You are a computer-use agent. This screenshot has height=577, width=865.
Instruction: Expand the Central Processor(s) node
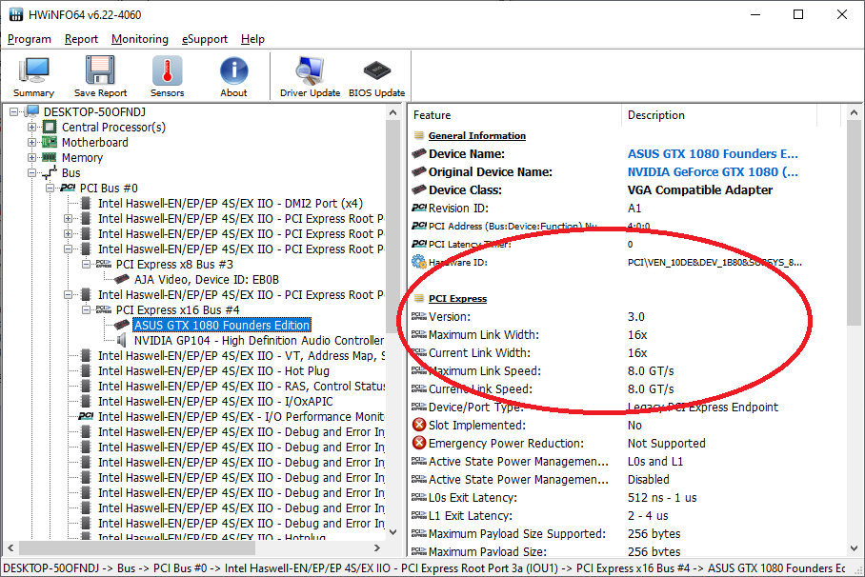32,127
